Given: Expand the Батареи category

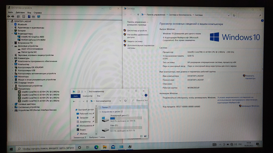Looking at the screenshot, I should coord(12,30).
